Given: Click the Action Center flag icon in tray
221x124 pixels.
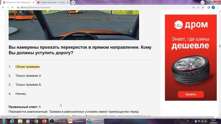Looking at the screenshot, I should click(x=199, y=121).
